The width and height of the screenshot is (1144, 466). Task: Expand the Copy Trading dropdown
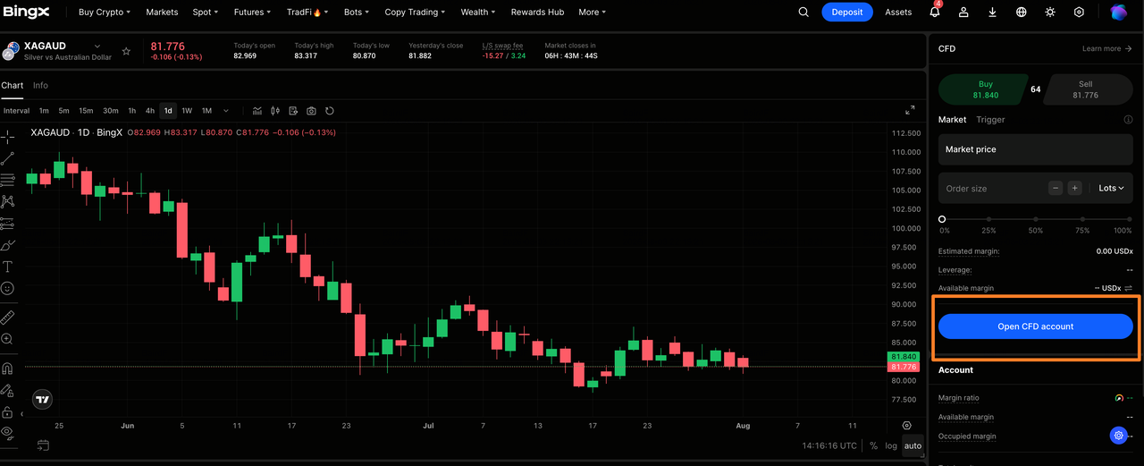tap(415, 13)
